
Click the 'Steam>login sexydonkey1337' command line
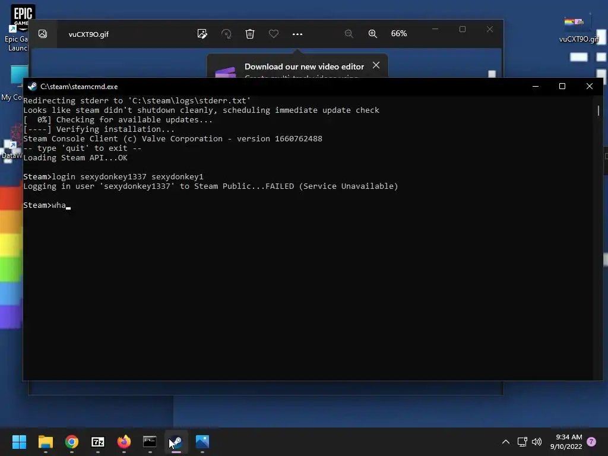tap(113, 177)
